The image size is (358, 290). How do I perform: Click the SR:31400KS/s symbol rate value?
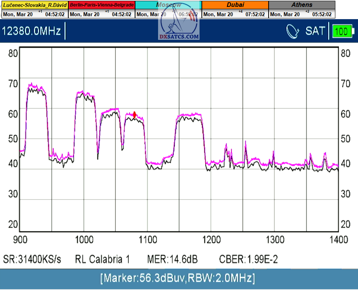click(x=32, y=259)
